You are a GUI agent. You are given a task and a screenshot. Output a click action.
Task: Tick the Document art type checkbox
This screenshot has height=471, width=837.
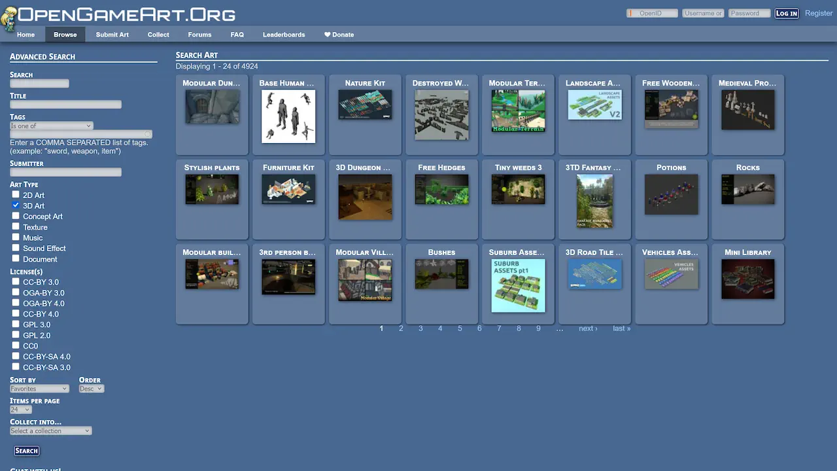click(16, 258)
